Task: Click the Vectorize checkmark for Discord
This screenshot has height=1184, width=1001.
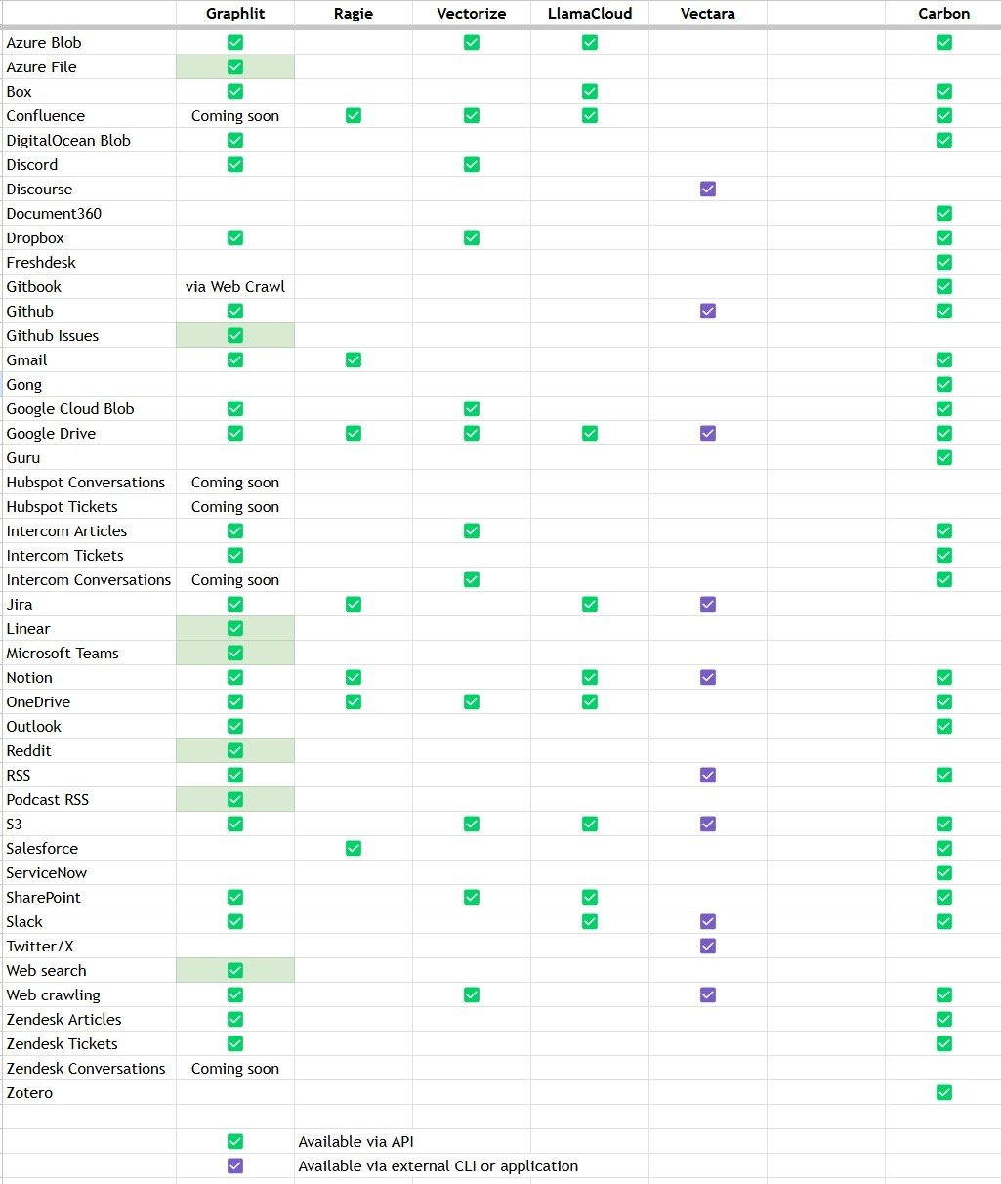Action: 472,165
